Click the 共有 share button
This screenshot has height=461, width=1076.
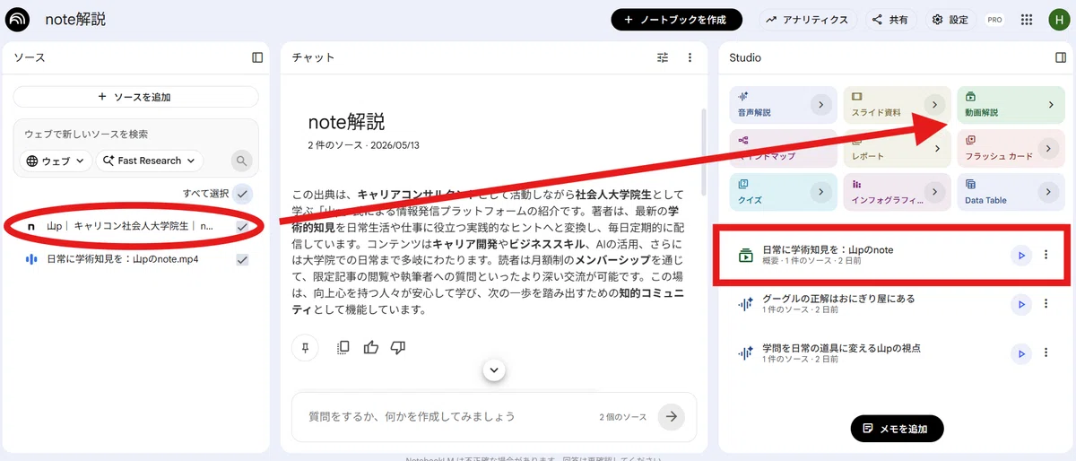pyautogui.click(x=890, y=20)
